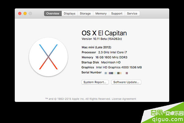The width and height of the screenshot is (184, 123).
Task: Close the About This Mac window
Action: click(20, 13)
